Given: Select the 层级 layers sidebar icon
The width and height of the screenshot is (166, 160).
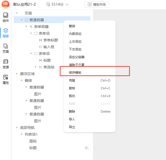Looking at the screenshot, I should point(5,33).
